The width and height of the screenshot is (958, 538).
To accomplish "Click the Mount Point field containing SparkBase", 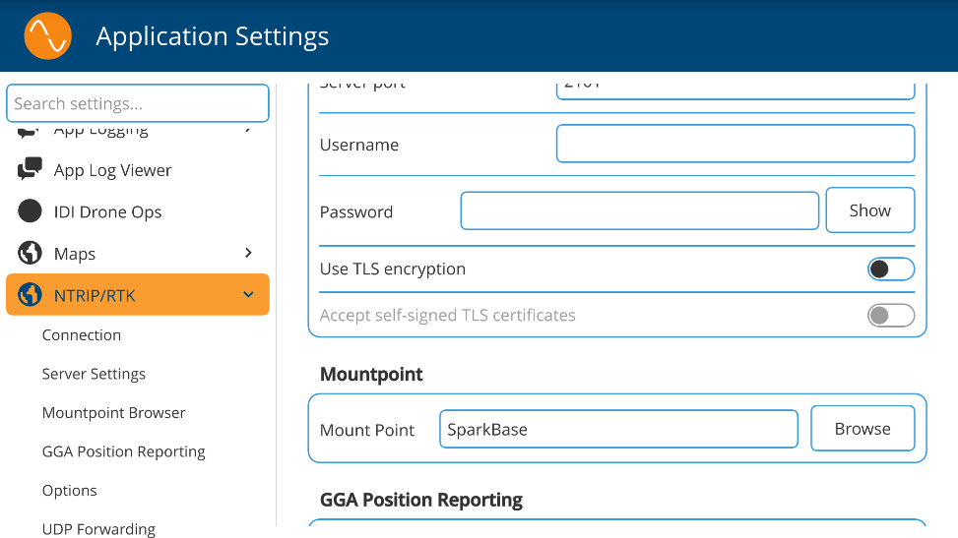I will (x=619, y=429).
